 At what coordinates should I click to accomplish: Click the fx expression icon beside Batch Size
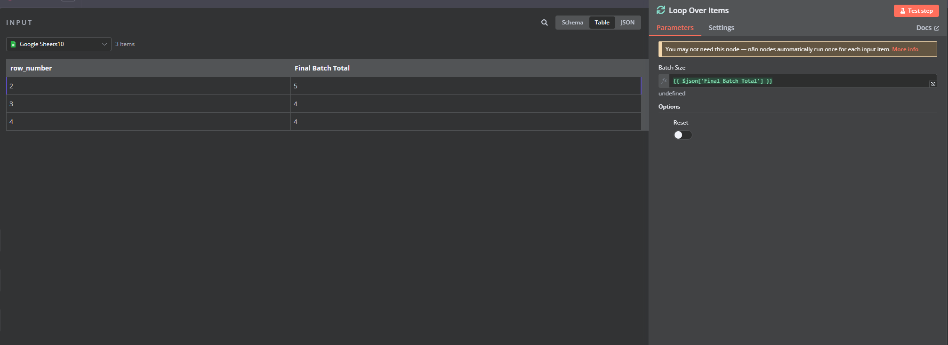[664, 81]
